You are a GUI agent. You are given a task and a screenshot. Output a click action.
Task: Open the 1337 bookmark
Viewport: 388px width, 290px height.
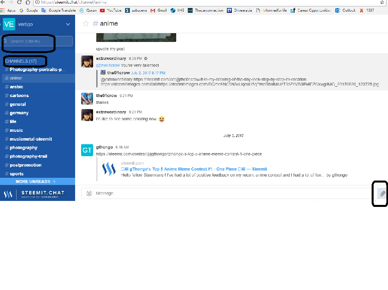coord(367,10)
